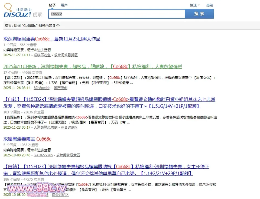
Task: Open 综合讨论区 on the 2025-11-23 result
Action: (x=69, y=127)
